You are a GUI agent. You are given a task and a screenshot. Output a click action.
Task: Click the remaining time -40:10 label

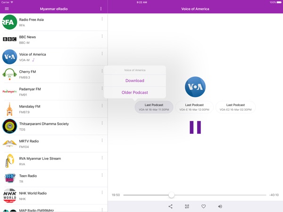tap(274, 195)
